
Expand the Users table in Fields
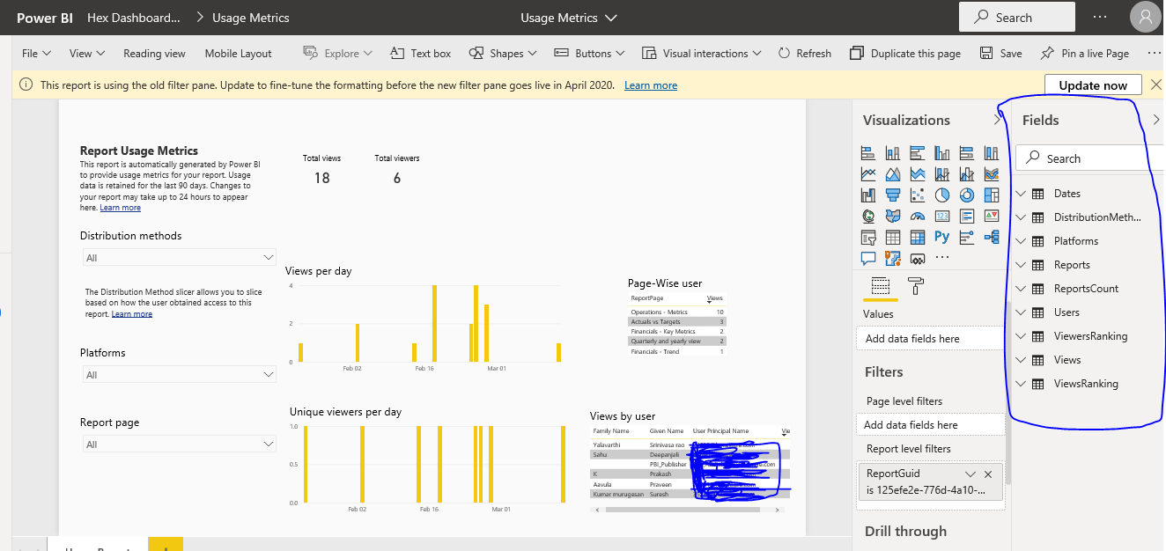(1021, 312)
